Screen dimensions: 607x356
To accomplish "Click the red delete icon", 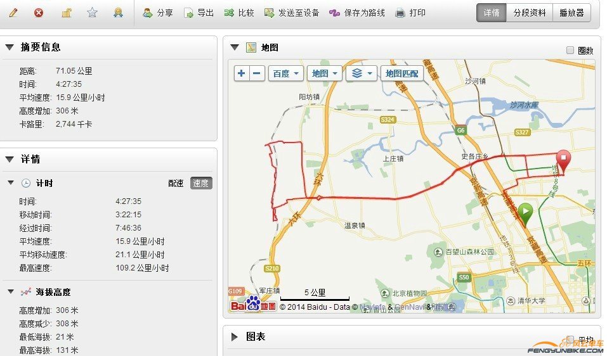I will (39, 13).
